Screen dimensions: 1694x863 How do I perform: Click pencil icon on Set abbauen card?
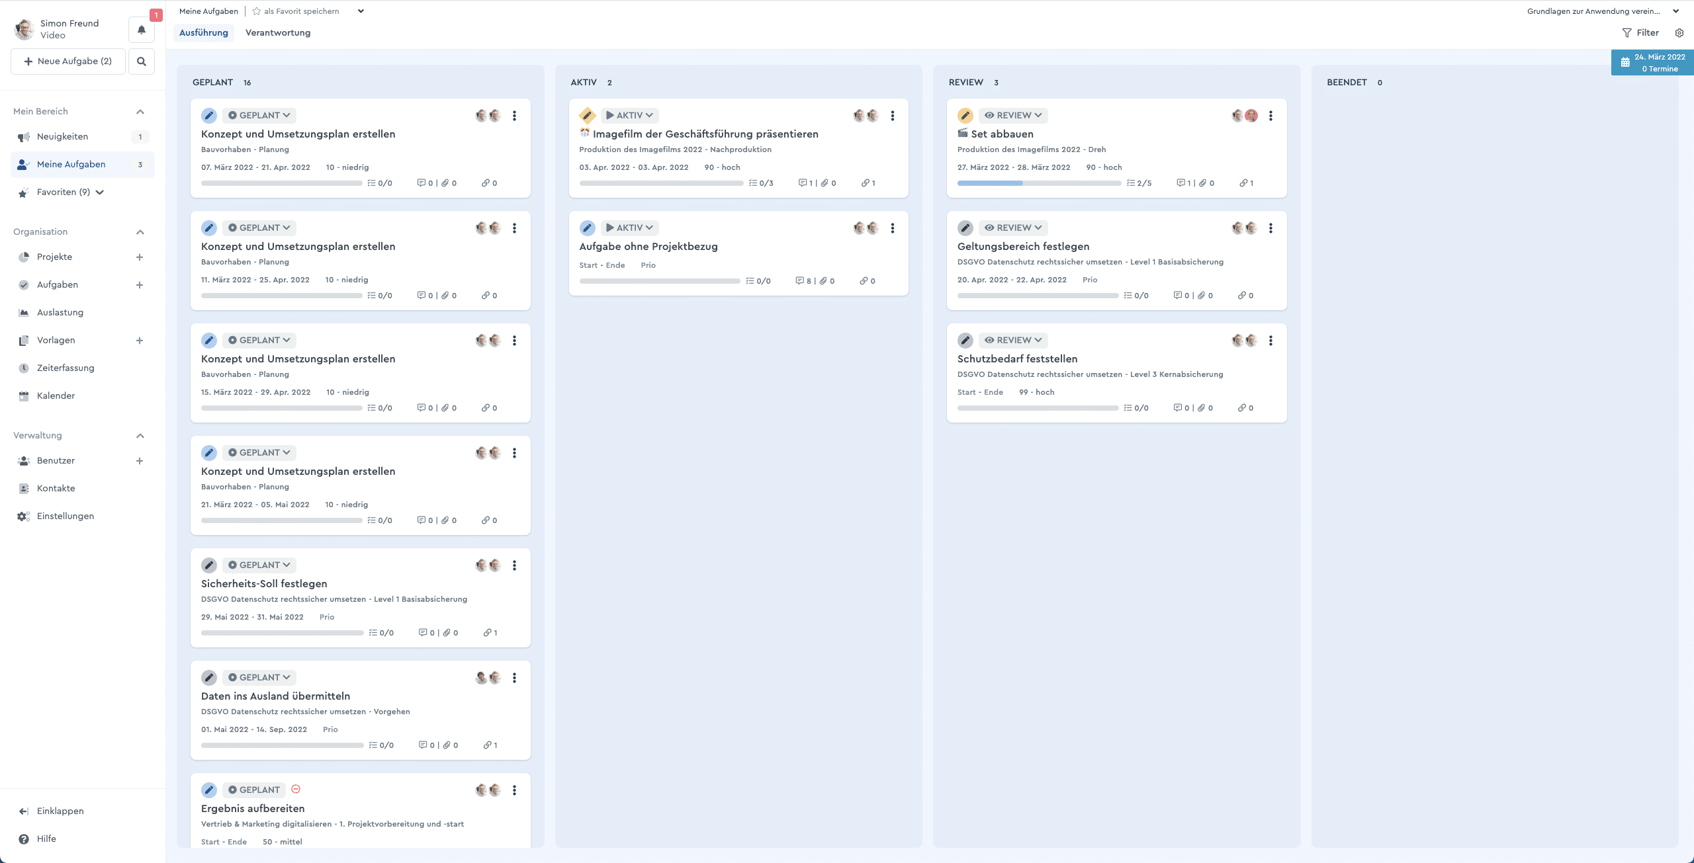pos(965,116)
